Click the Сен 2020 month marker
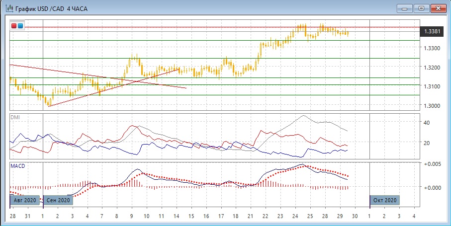 click(x=58, y=200)
